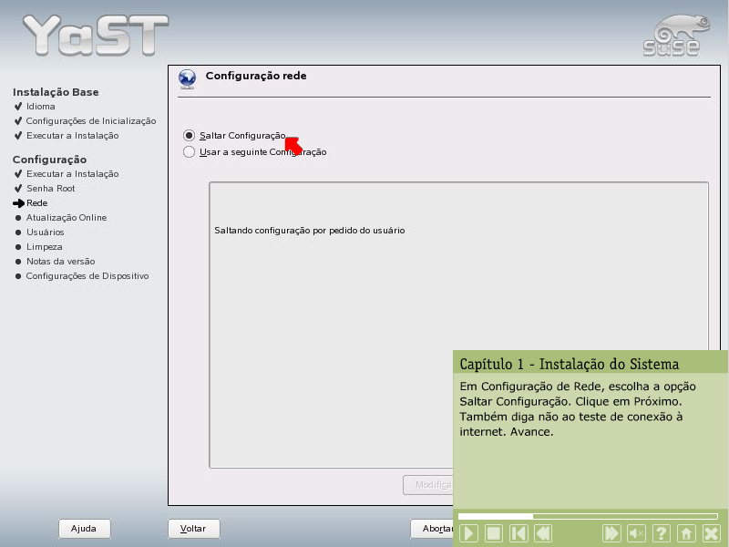Image resolution: width=729 pixels, height=547 pixels.
Task: Click the Ajuda button
Action: pyautogui.click(x=84, y=529)
